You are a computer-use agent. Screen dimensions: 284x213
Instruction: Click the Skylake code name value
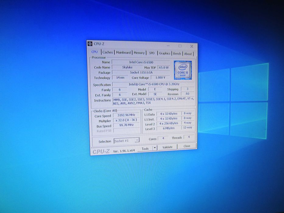(x=127, y=67)
